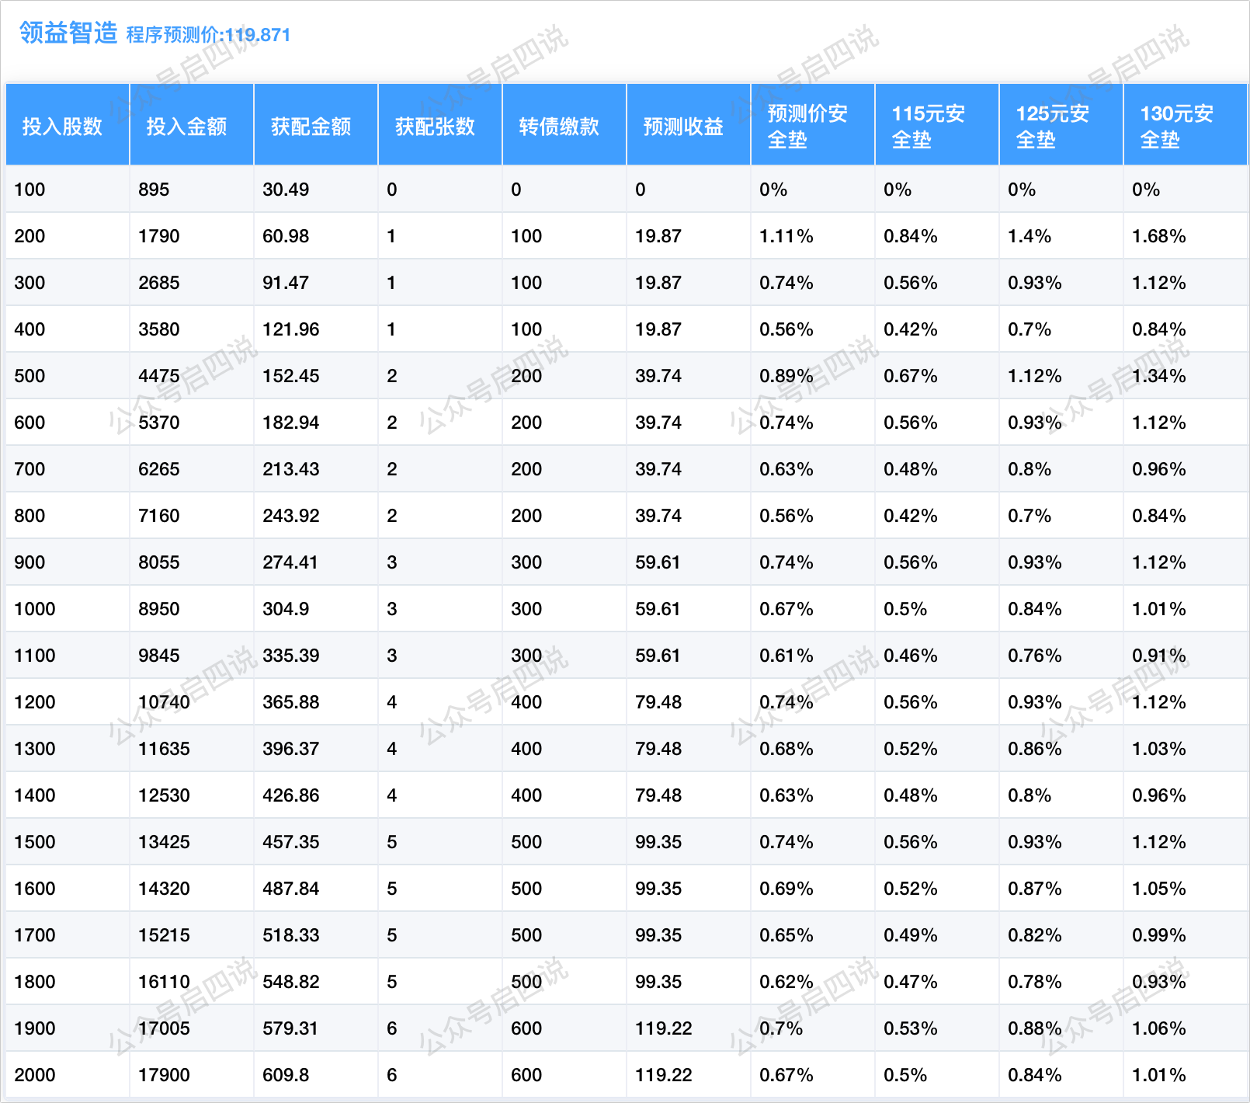
Task: Sort by the 投入股数 column header
Action: coord(62,126)
